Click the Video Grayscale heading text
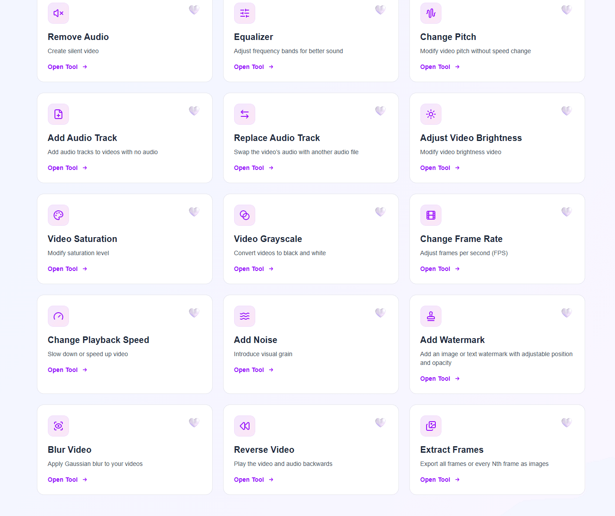This screenshot has width=615, height=516. (x=268, y=239)
